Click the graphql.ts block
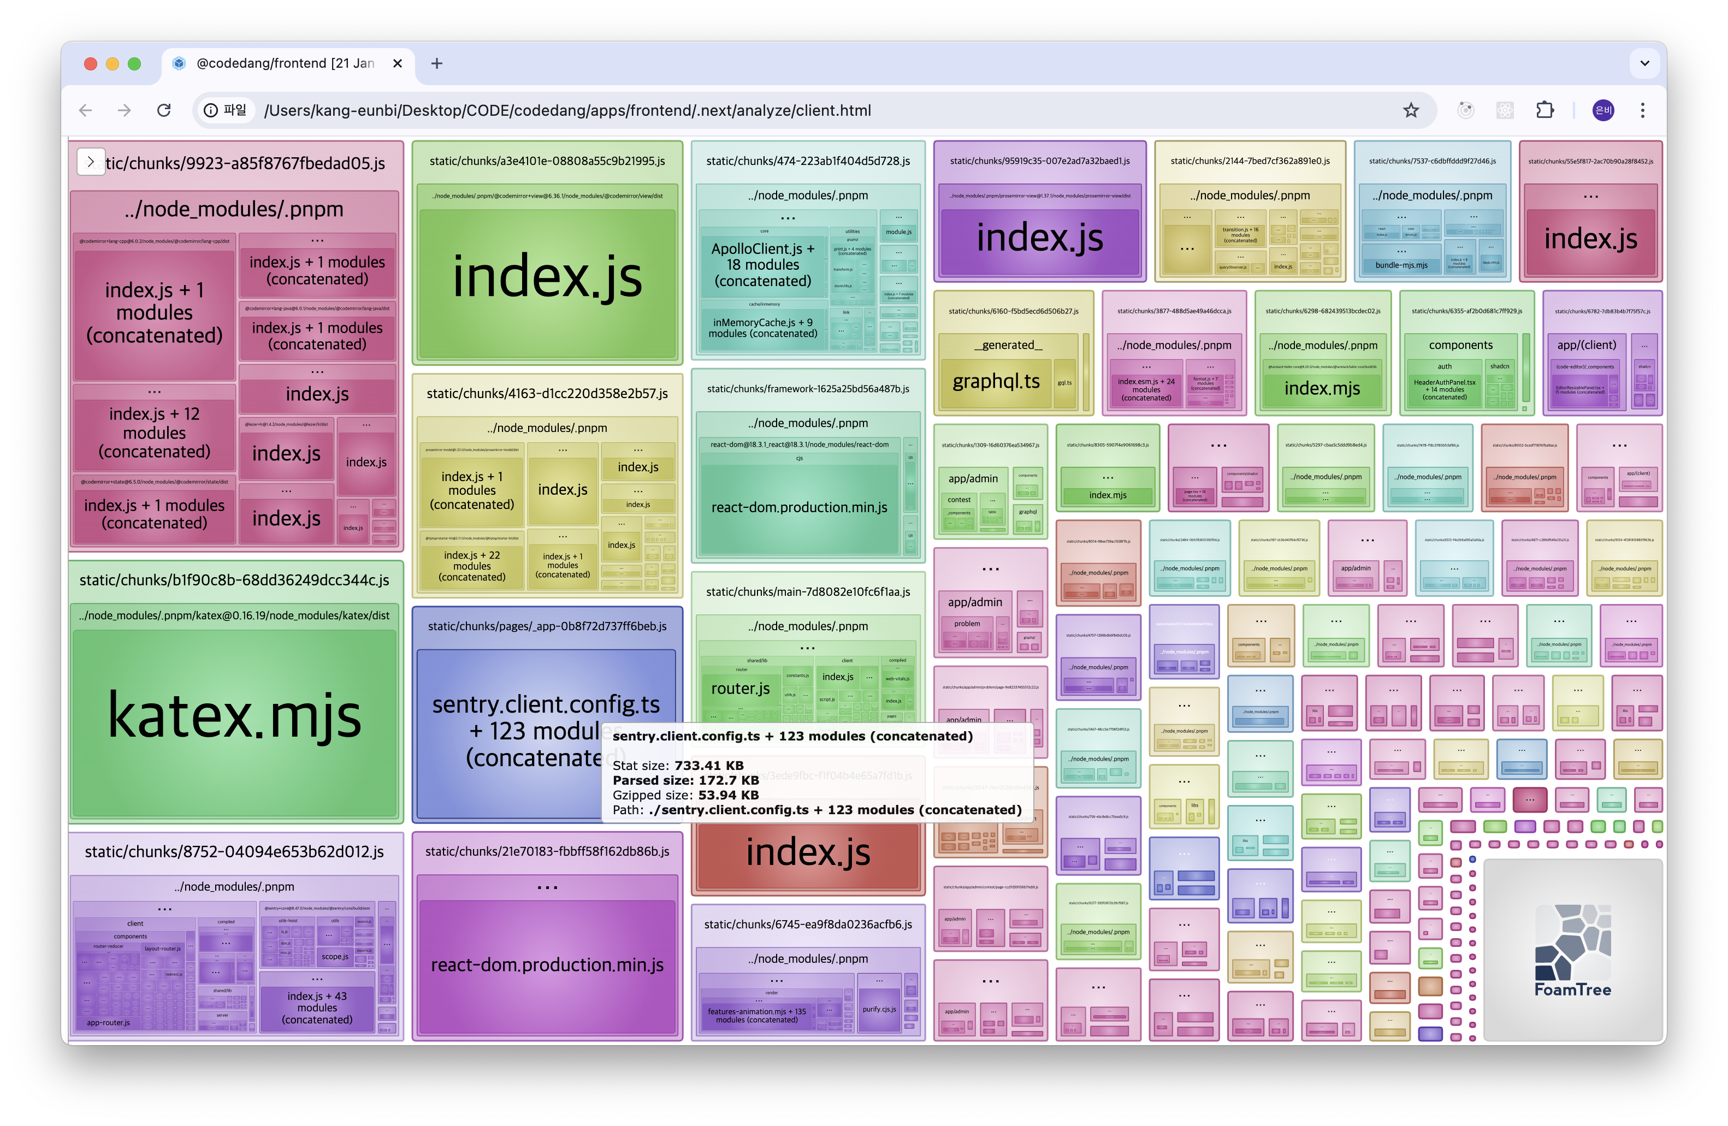This screenshot has width=1728, height=1126. (996, 382)
